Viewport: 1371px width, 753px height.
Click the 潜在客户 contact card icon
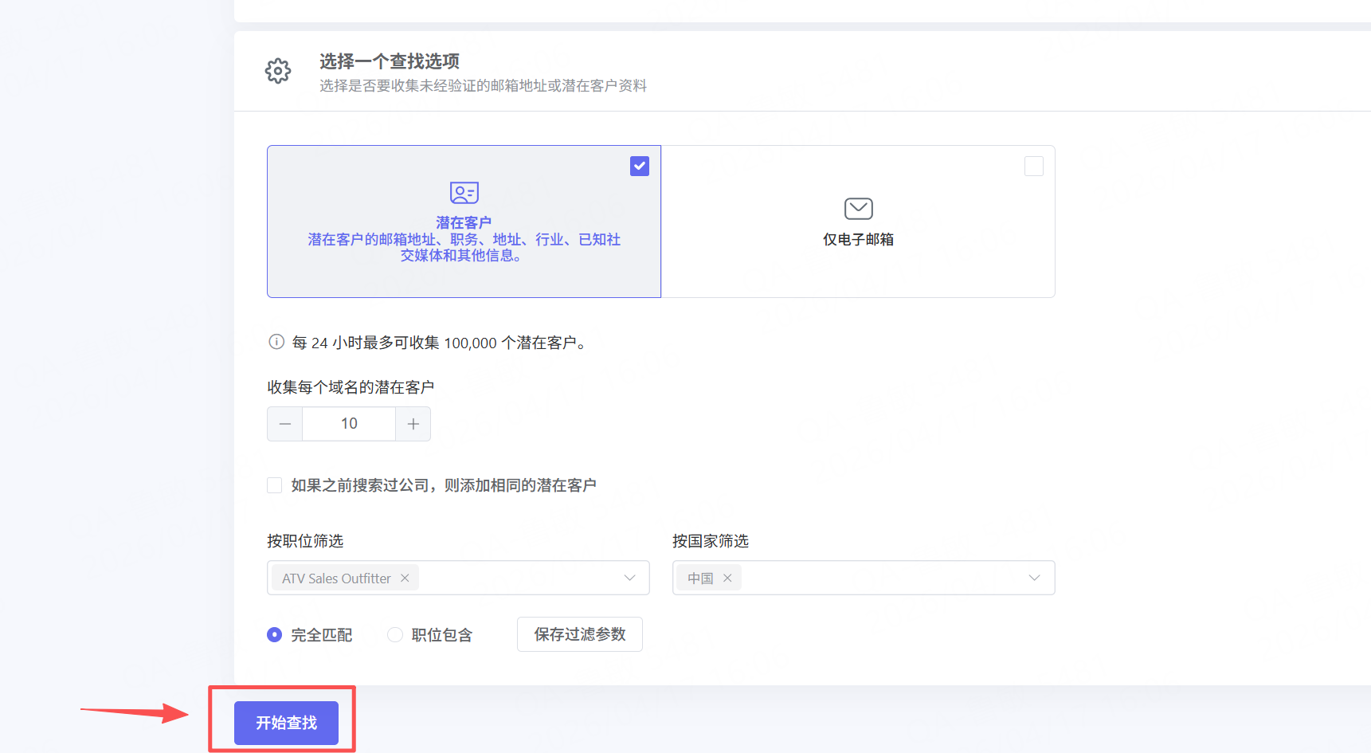(464, 193)
